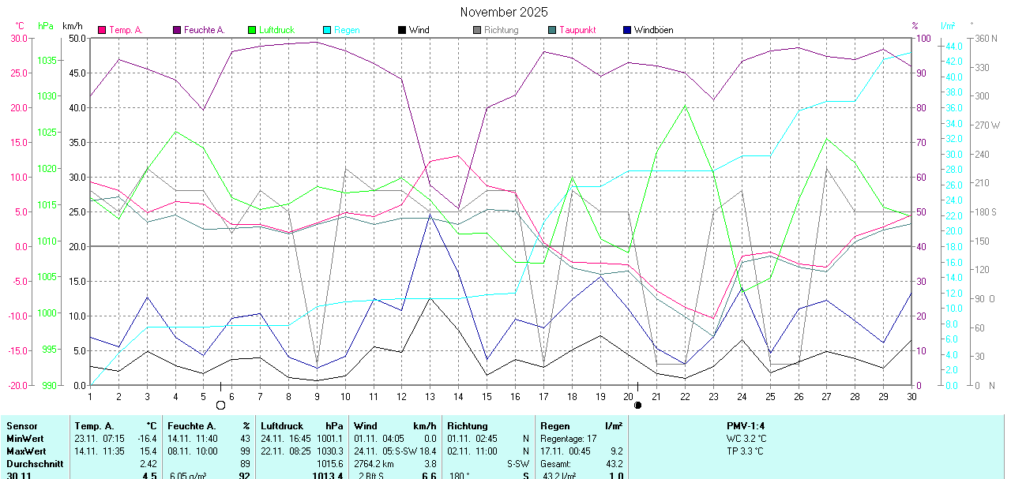Image resolution: width=1011 pixels, height=479 pixels.
Task: Click the full moon symbol below the chart
Action: pos(221,405)
